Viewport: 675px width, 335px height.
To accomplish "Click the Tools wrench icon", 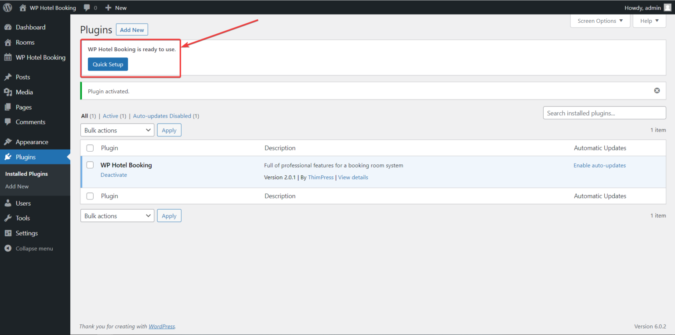I will (x=9, y=218).
